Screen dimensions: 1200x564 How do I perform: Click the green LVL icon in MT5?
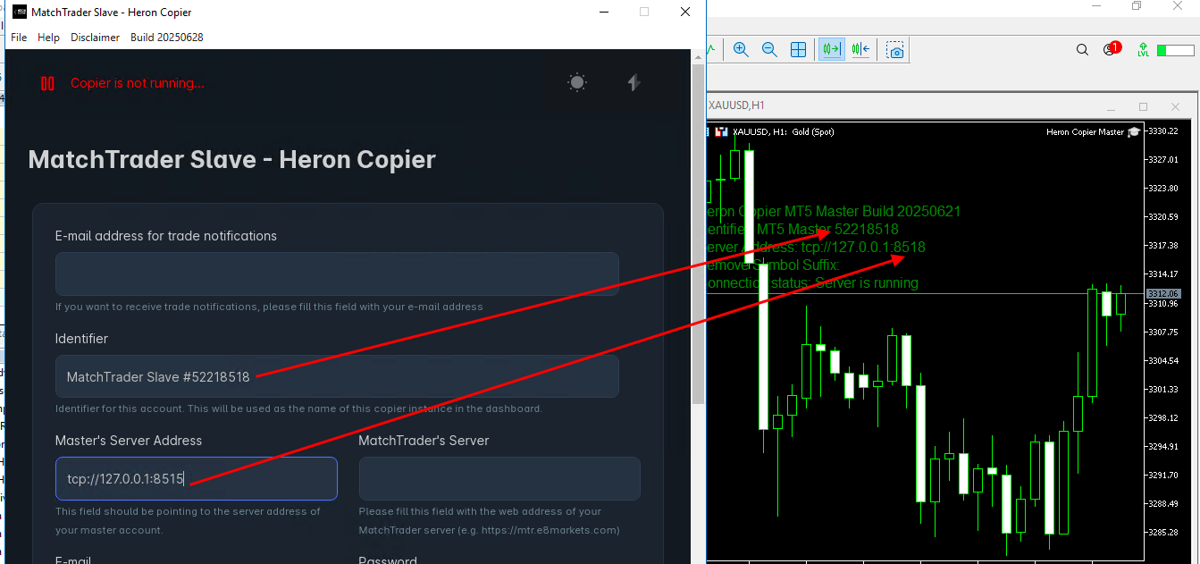[1143, 50]
